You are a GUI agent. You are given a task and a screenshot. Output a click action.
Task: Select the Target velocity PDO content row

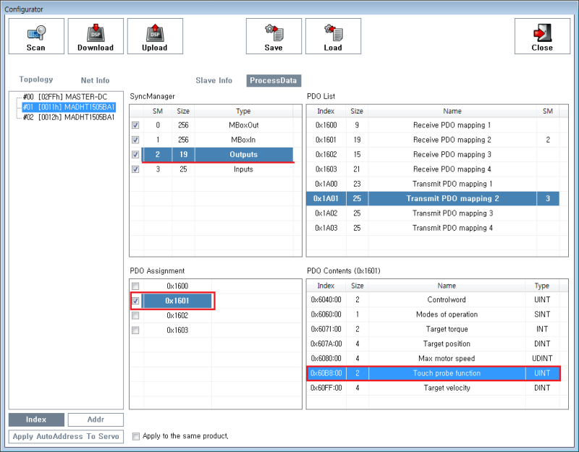pyautogui.click(x=447, y=388)
